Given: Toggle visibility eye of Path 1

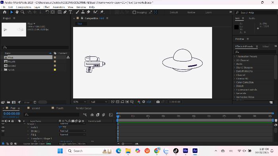Looking at the screenshot, I should [x=3, y=127].
